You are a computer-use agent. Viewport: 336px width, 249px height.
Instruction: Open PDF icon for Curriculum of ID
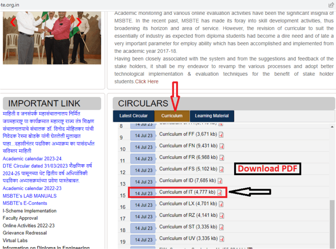220,181
